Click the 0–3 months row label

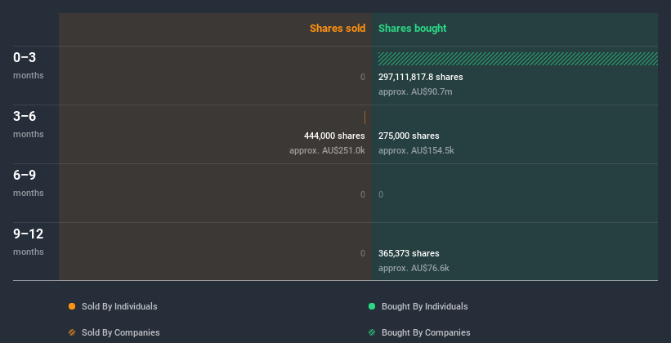coord(29,65)
